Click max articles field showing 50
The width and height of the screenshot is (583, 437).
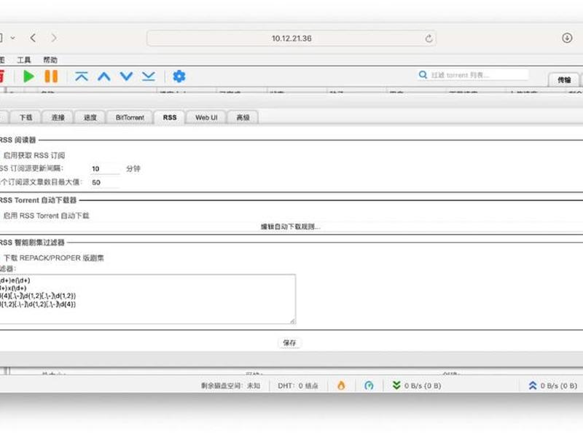[105, 183]
